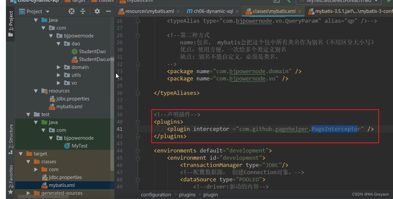The width and height of the screenshot is (393, 199).
Task: Click classes in the top path bar
Action: 106,1
